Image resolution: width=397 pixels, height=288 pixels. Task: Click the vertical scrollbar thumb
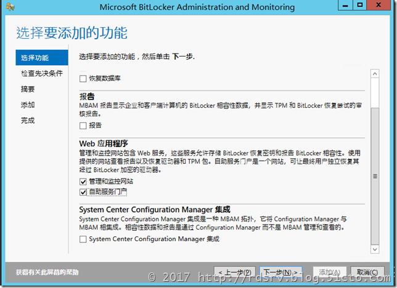(x=375, y=176)
